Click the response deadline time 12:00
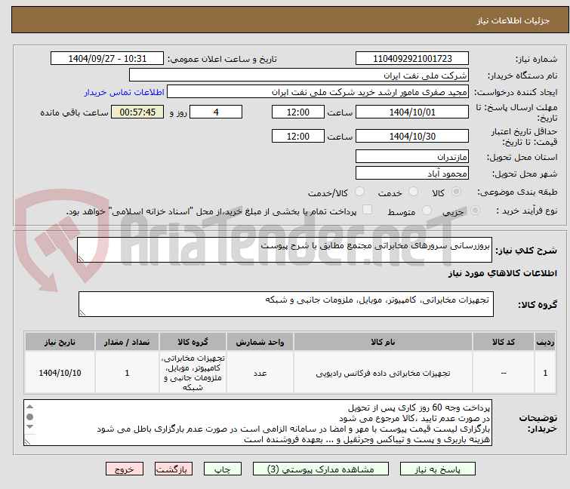570x489 pixels. [297, 112]
